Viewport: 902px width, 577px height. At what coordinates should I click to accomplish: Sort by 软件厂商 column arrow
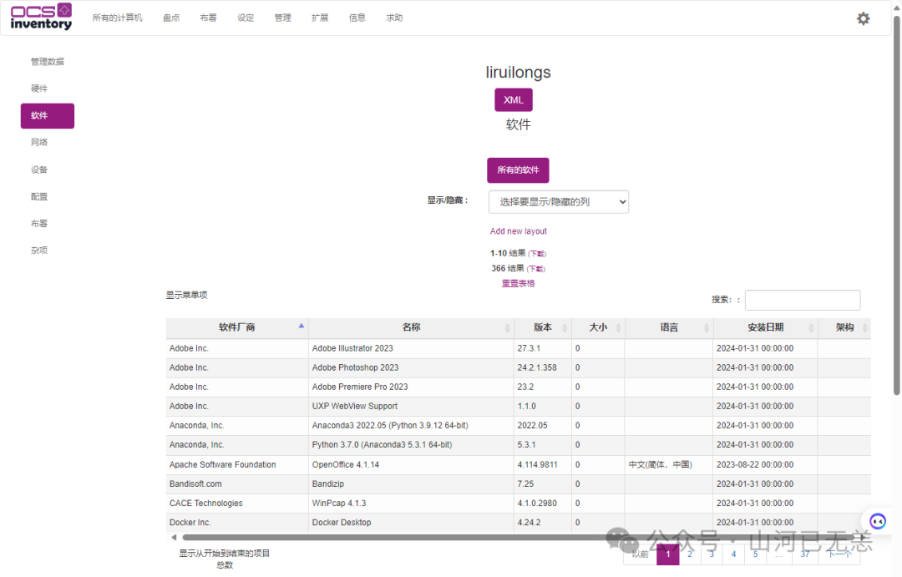pyautogui.click(x=301, y=326)
